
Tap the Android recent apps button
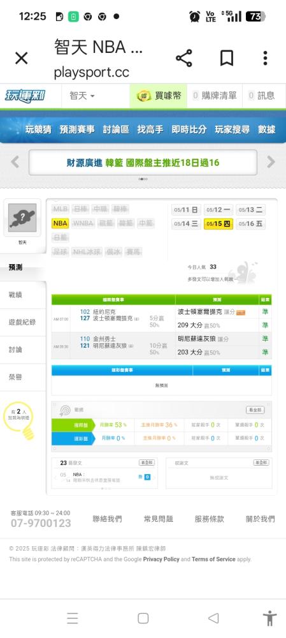(73, 618)
